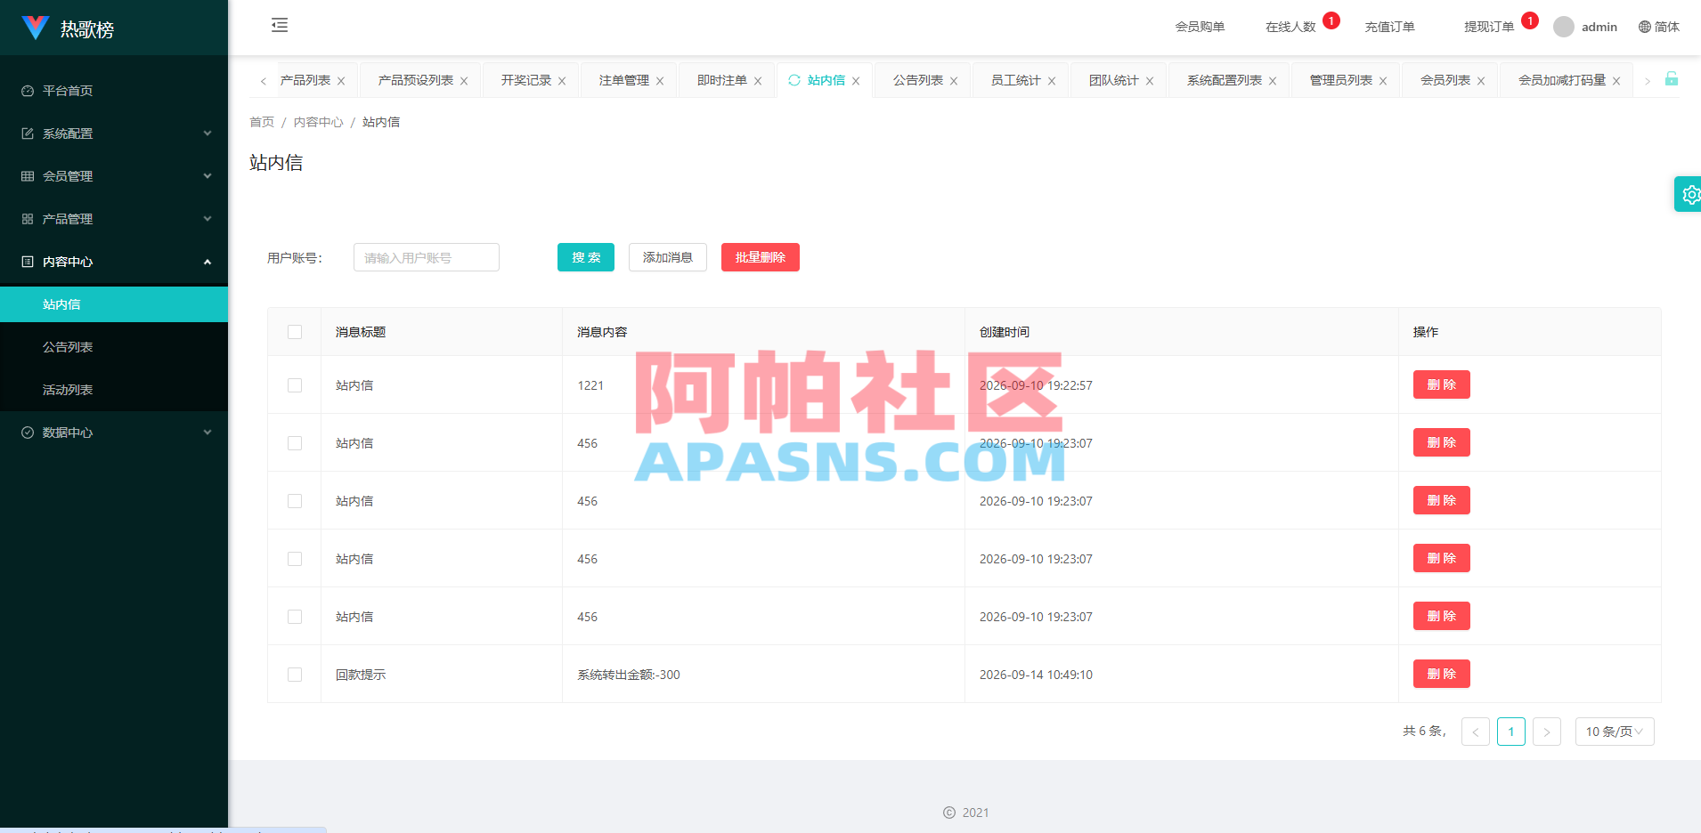The image size is (1701, 833).
Task: Click the lock icon beside the tabs
Action: [1672, 79]
